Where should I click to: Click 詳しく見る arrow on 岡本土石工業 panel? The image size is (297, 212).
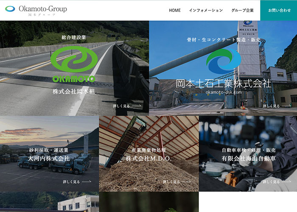(277, 106)
